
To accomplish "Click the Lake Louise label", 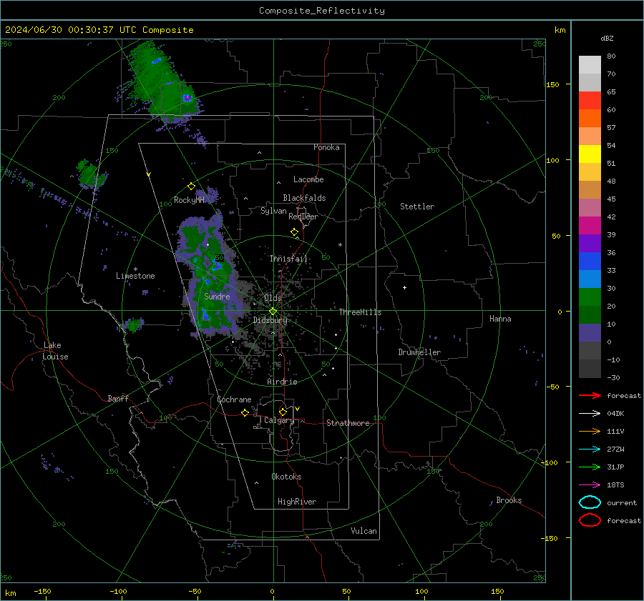I will click(55, 351).
